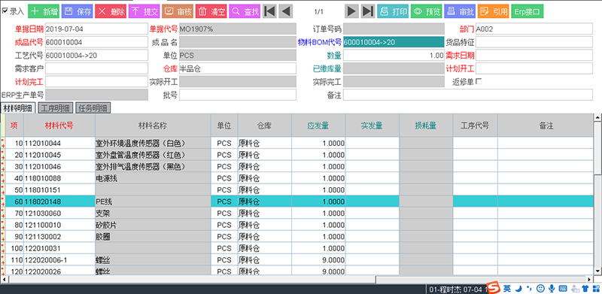Click the 实发量 column header
The width and height of the screenshot is (602, 294).
372,125
